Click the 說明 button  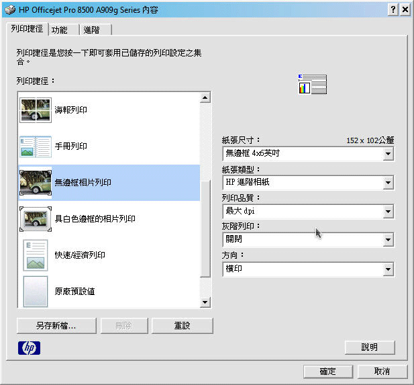pos(370,347)
